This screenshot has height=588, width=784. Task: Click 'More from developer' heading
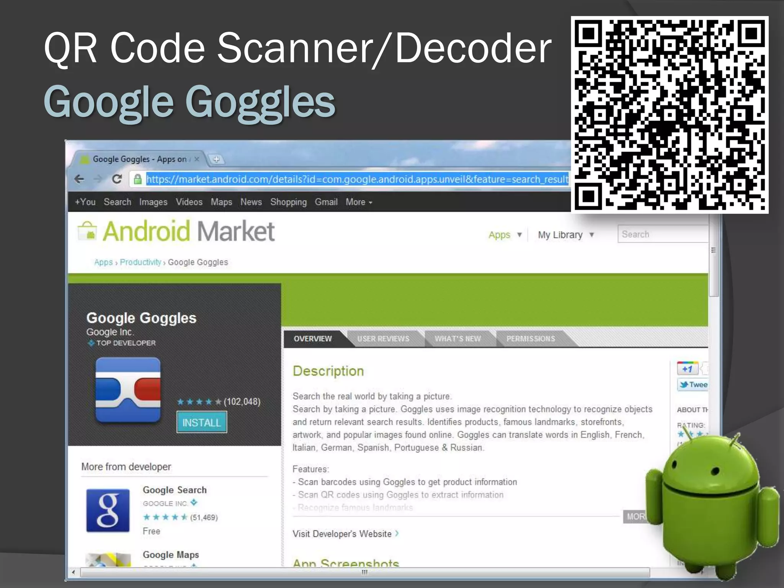[126, 467]
